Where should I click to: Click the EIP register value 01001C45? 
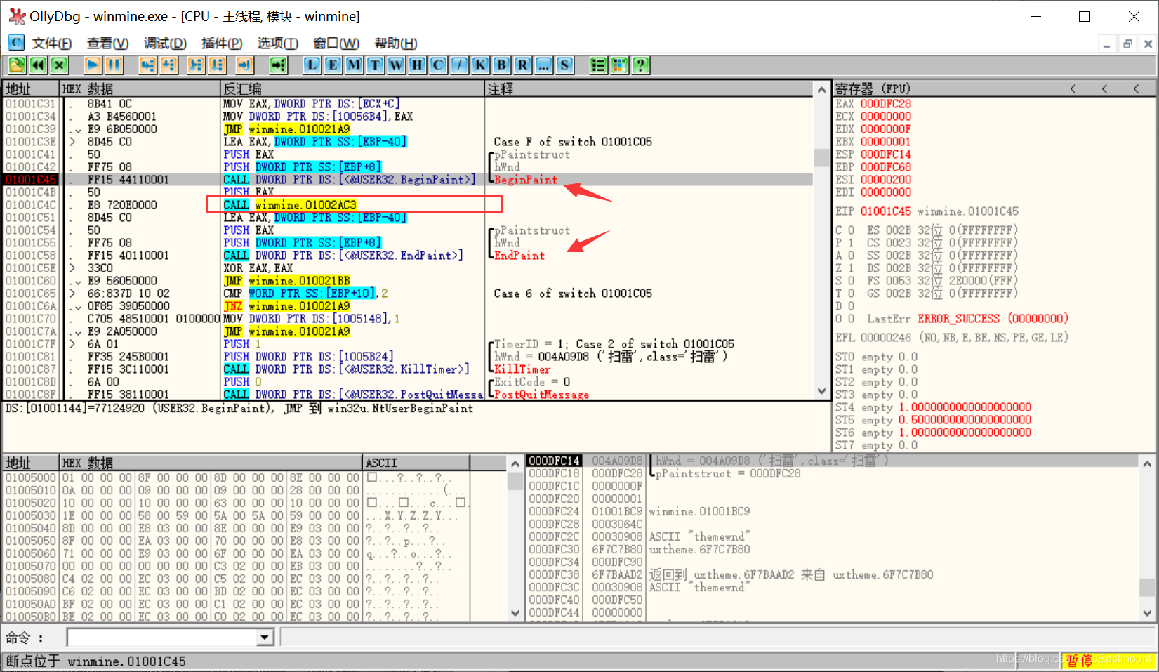pos(886,211)
